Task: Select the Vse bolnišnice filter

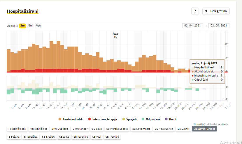Action: (x=38, y=129)
